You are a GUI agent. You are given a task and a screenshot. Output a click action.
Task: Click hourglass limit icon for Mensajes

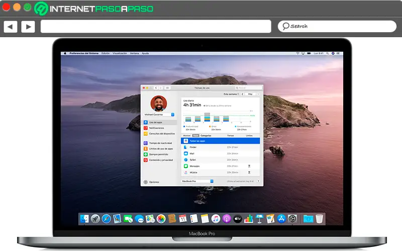point(249,166)
